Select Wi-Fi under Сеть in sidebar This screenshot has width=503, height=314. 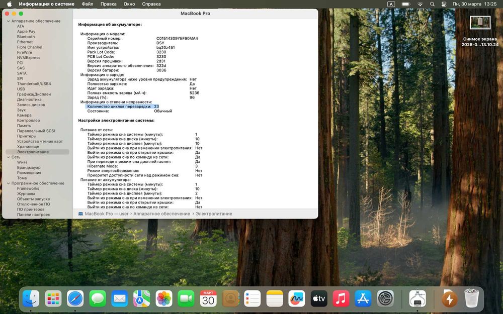[22, 162]
